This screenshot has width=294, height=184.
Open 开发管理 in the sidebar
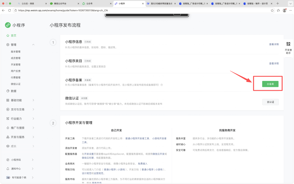click(x=16, y=65)
